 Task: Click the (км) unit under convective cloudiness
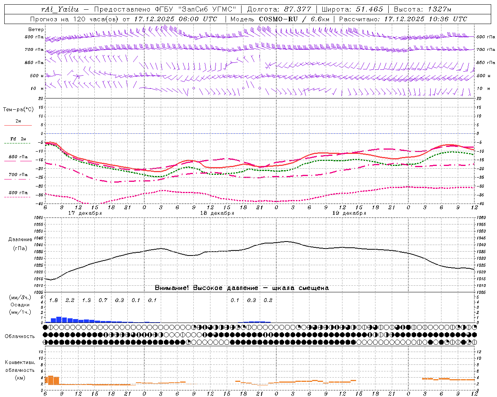point(20,378)
